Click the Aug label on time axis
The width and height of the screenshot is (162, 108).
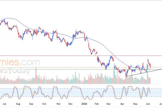click(18, 104)
